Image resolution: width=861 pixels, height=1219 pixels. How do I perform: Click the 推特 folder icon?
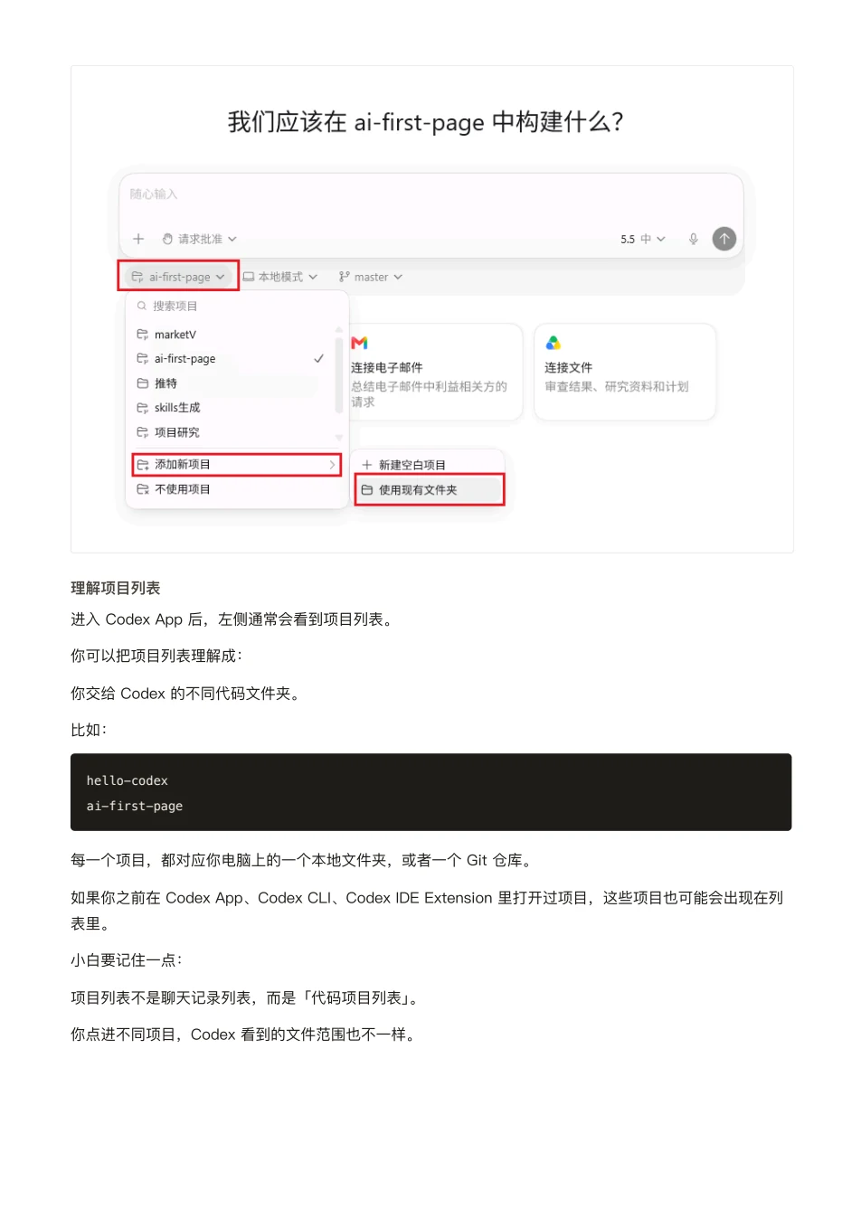142,383
